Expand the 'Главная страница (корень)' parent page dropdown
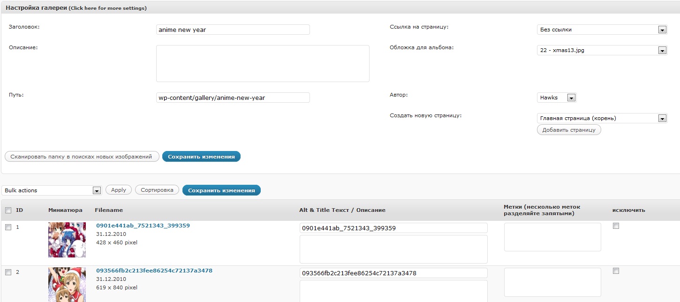The image size is (680, 302). point(602,118)
